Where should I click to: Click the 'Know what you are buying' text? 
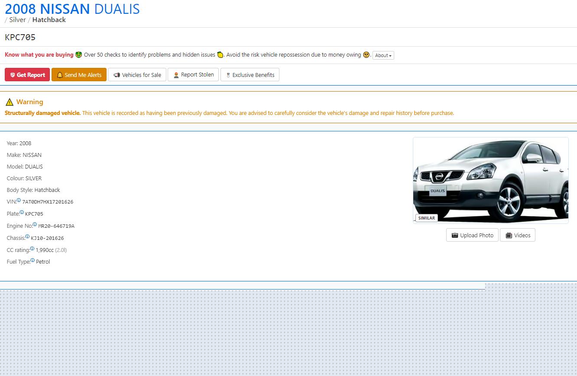pos(39,55)
